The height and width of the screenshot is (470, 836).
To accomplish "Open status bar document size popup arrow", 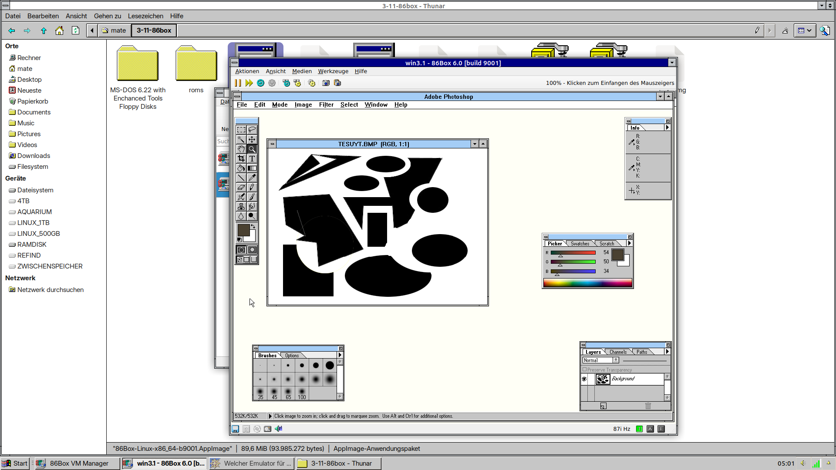I will [270, 416].
